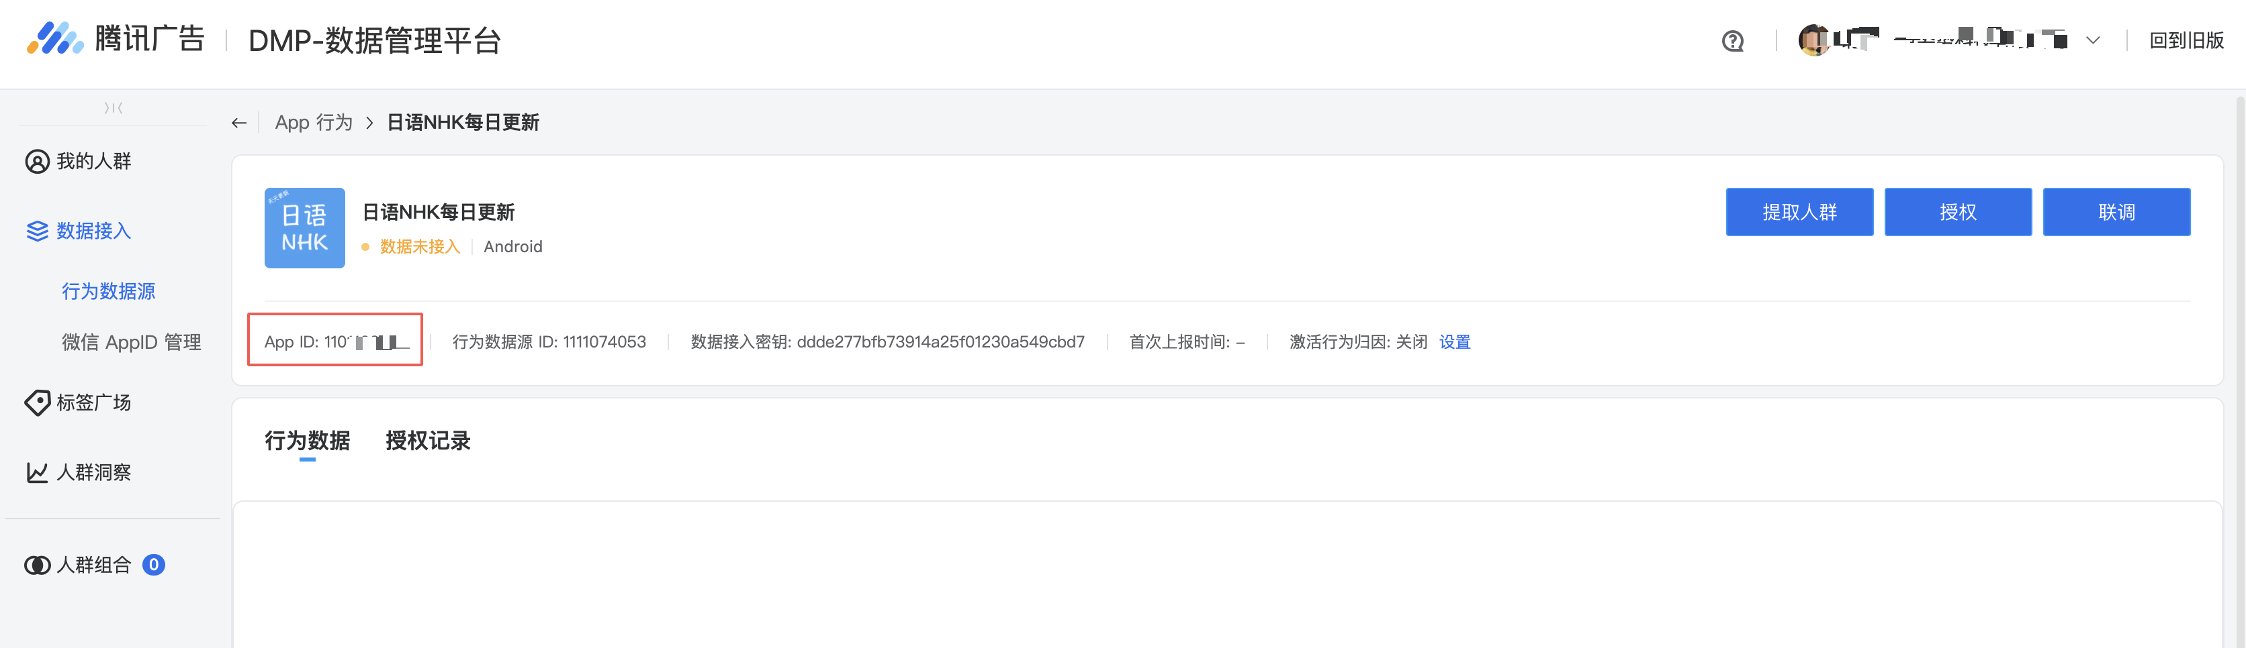Click the Android platform label

(512, 246)
